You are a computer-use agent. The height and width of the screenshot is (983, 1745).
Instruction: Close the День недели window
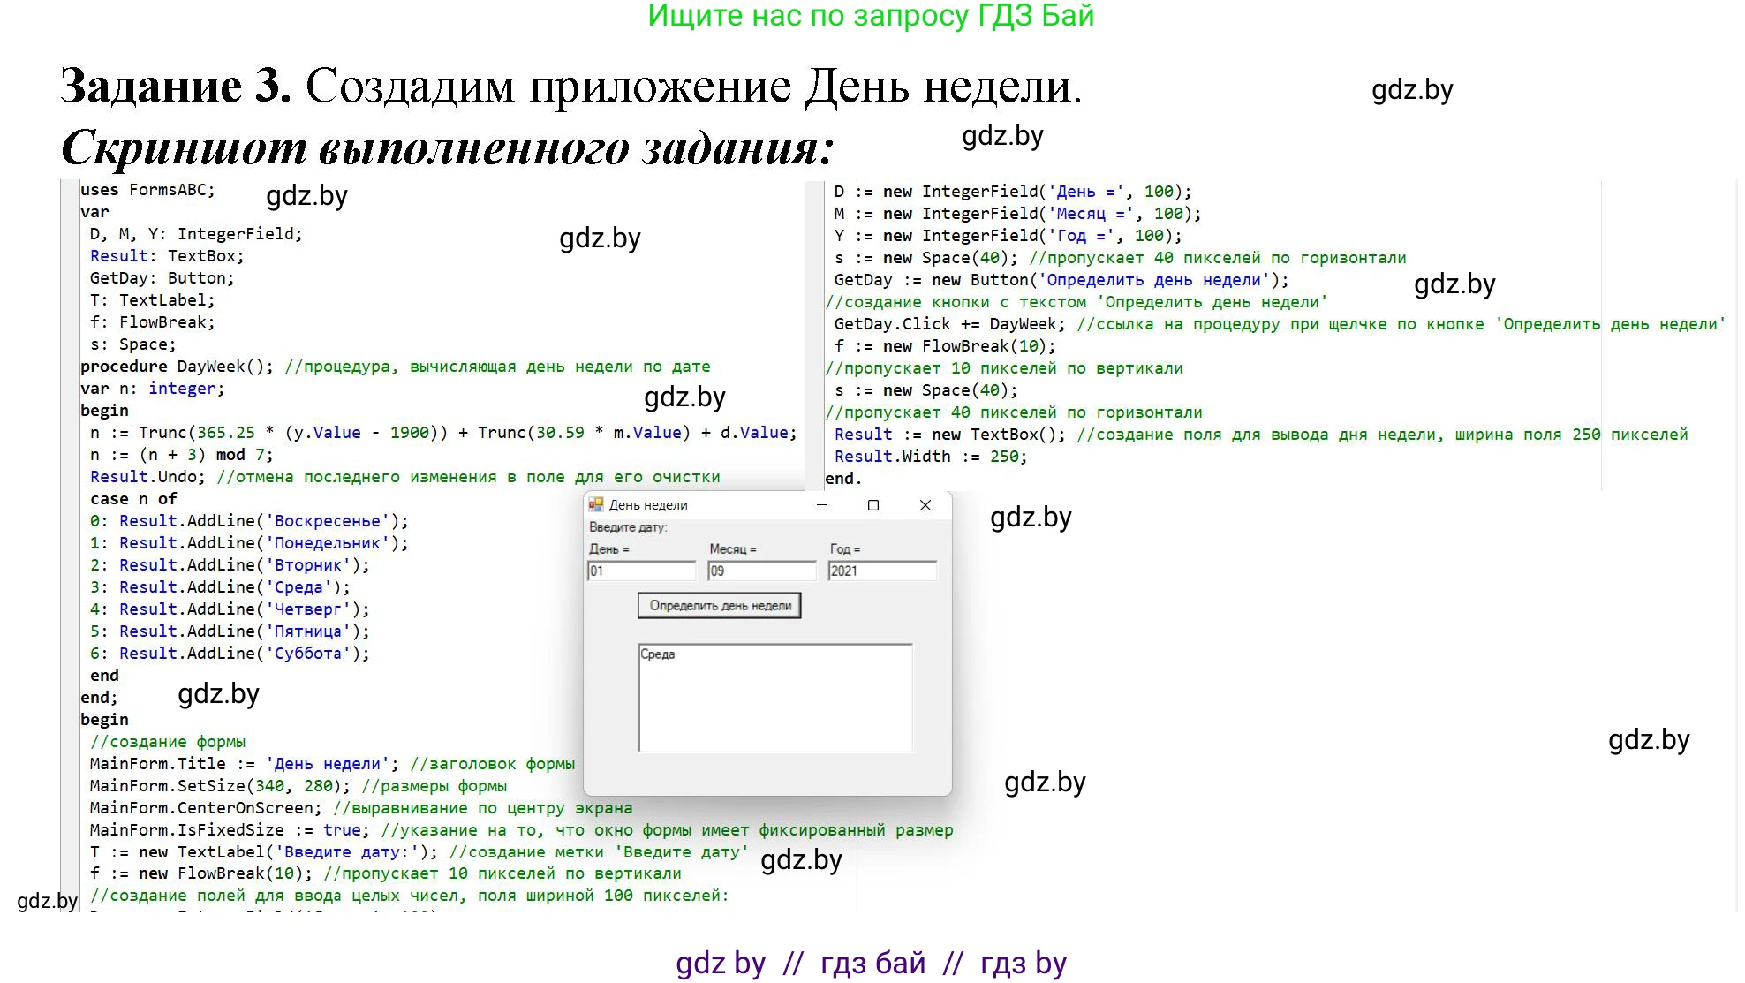(x=925, y=504)
